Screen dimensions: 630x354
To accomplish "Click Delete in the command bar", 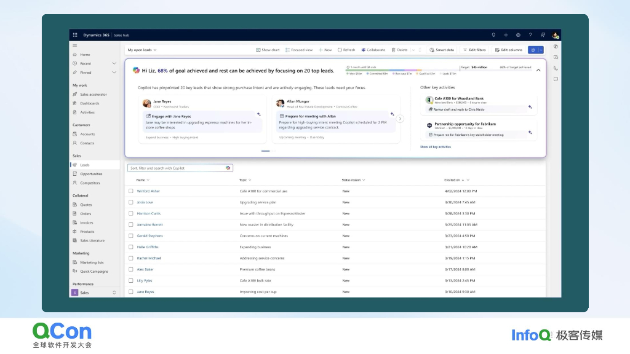I will pos(399,50).
